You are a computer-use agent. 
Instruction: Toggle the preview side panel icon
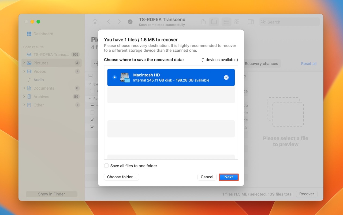click(x=251, y=22)
